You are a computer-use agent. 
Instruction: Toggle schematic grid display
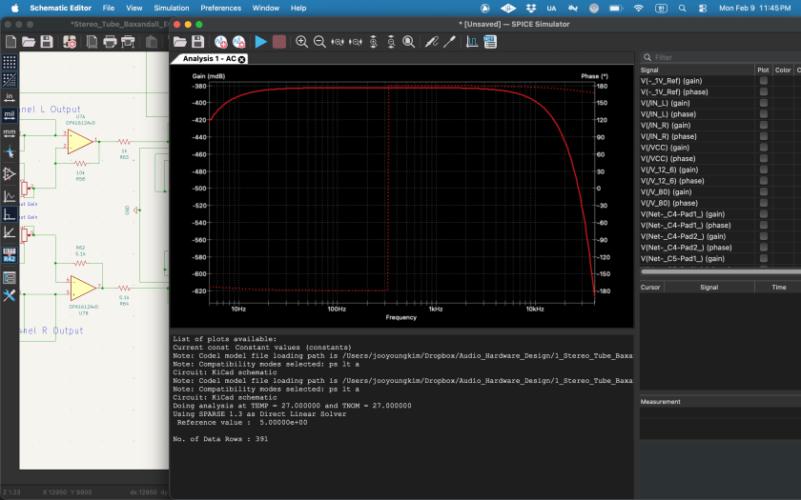click(10, 62)
